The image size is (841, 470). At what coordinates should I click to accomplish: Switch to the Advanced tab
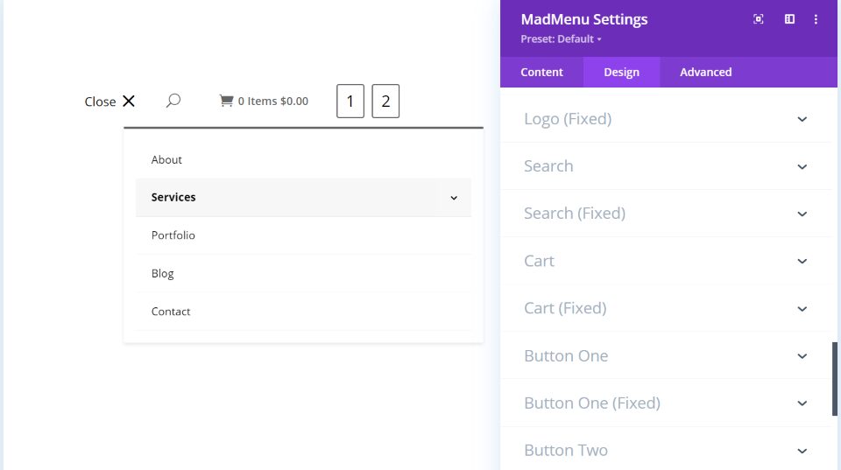(706, 73)
